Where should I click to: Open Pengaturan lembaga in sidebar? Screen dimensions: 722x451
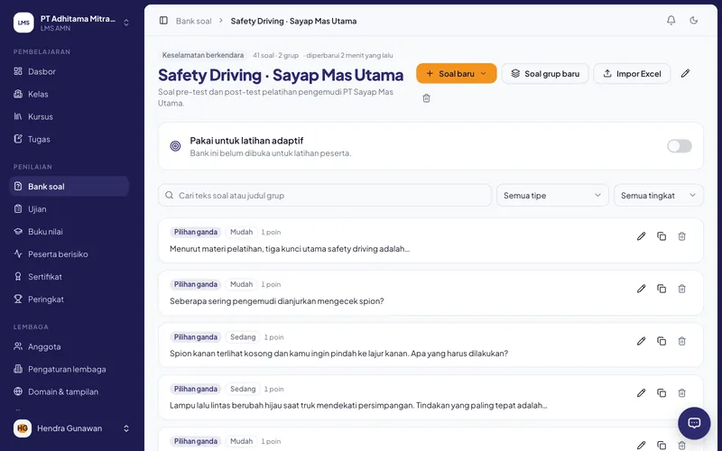pyautogui.click(x=69, y=369)
